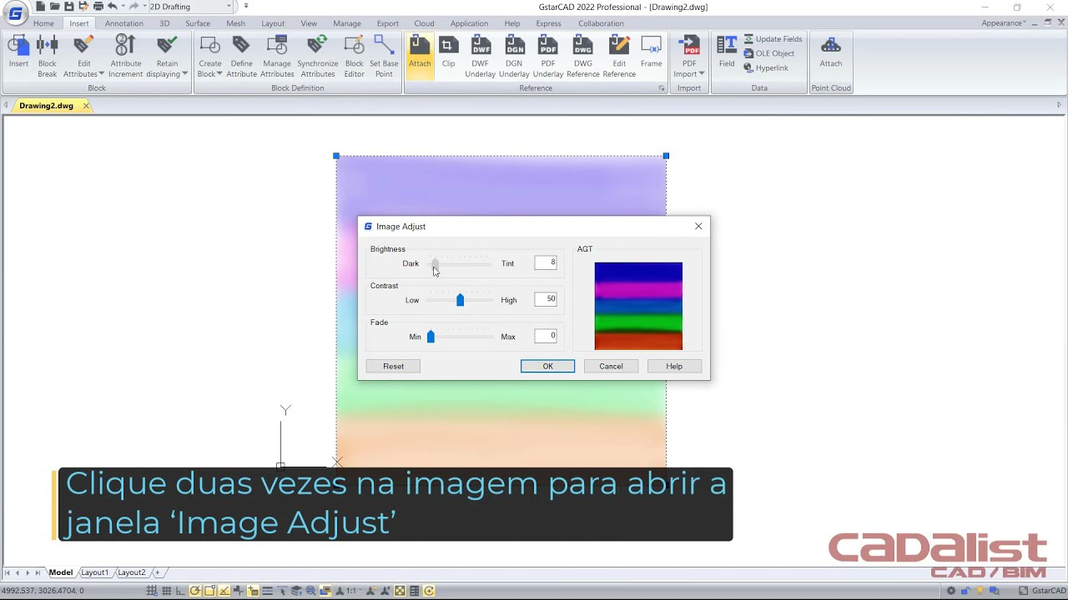Click the Fade slider handle
This screenshot has width=1068, height=600.
coord(431,337)
